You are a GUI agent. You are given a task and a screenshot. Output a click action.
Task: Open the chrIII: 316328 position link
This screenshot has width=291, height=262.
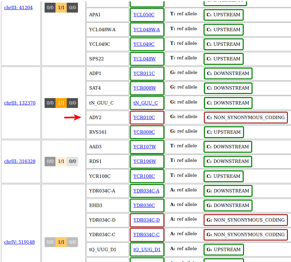coord(20,161)
